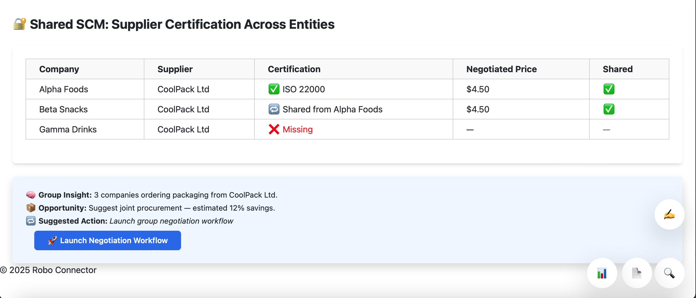Screen dimensions: 696x298
Task: Toggle Shared checkmark for Beta Snacks
Action: tap(609, 109)
